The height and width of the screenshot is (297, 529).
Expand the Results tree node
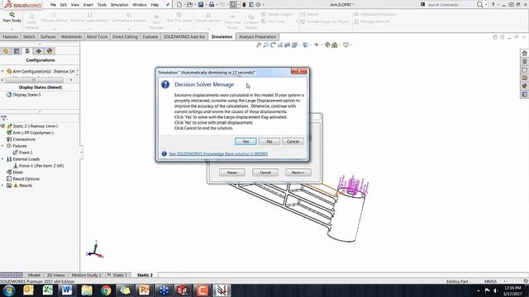(x=2, y=186)
